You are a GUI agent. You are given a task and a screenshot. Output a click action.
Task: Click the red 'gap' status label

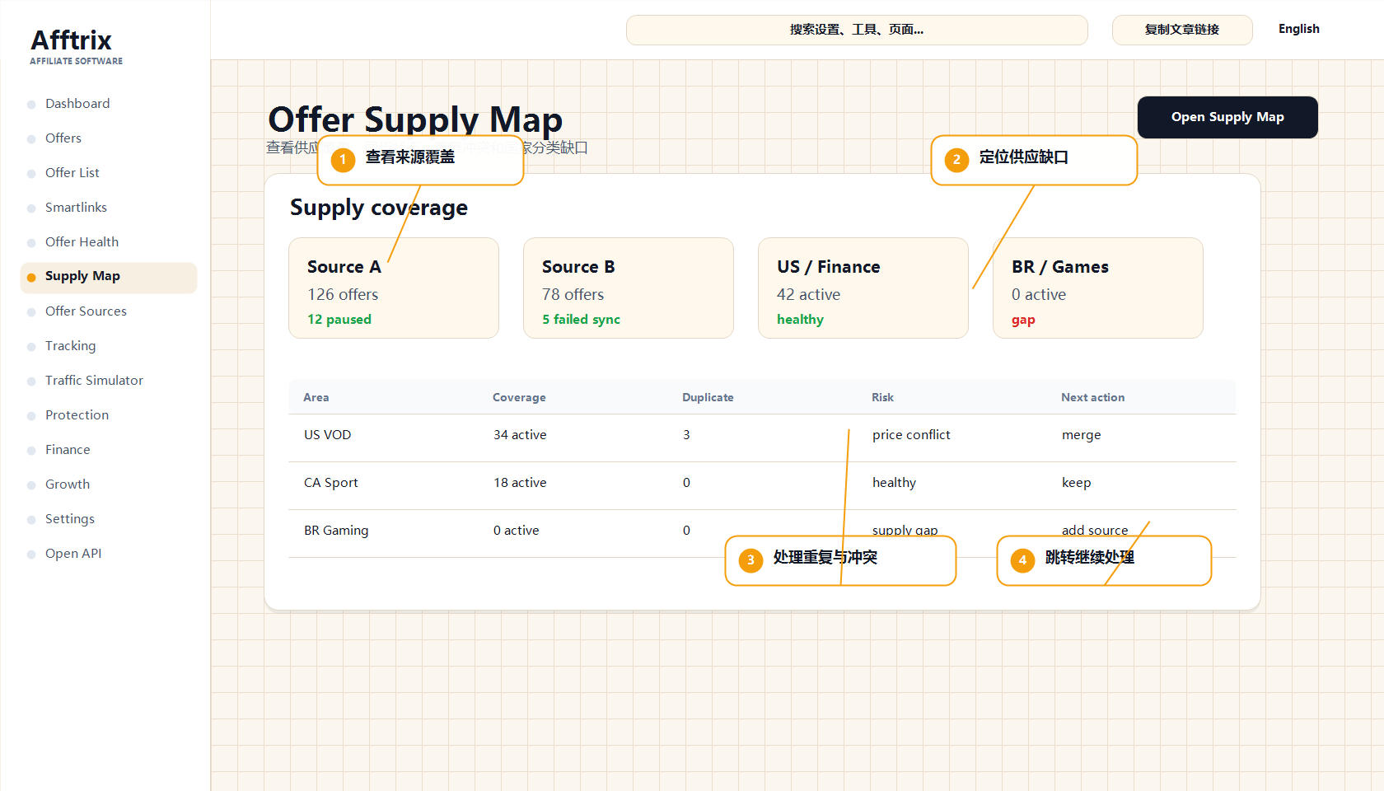(x=1023, y=320)
